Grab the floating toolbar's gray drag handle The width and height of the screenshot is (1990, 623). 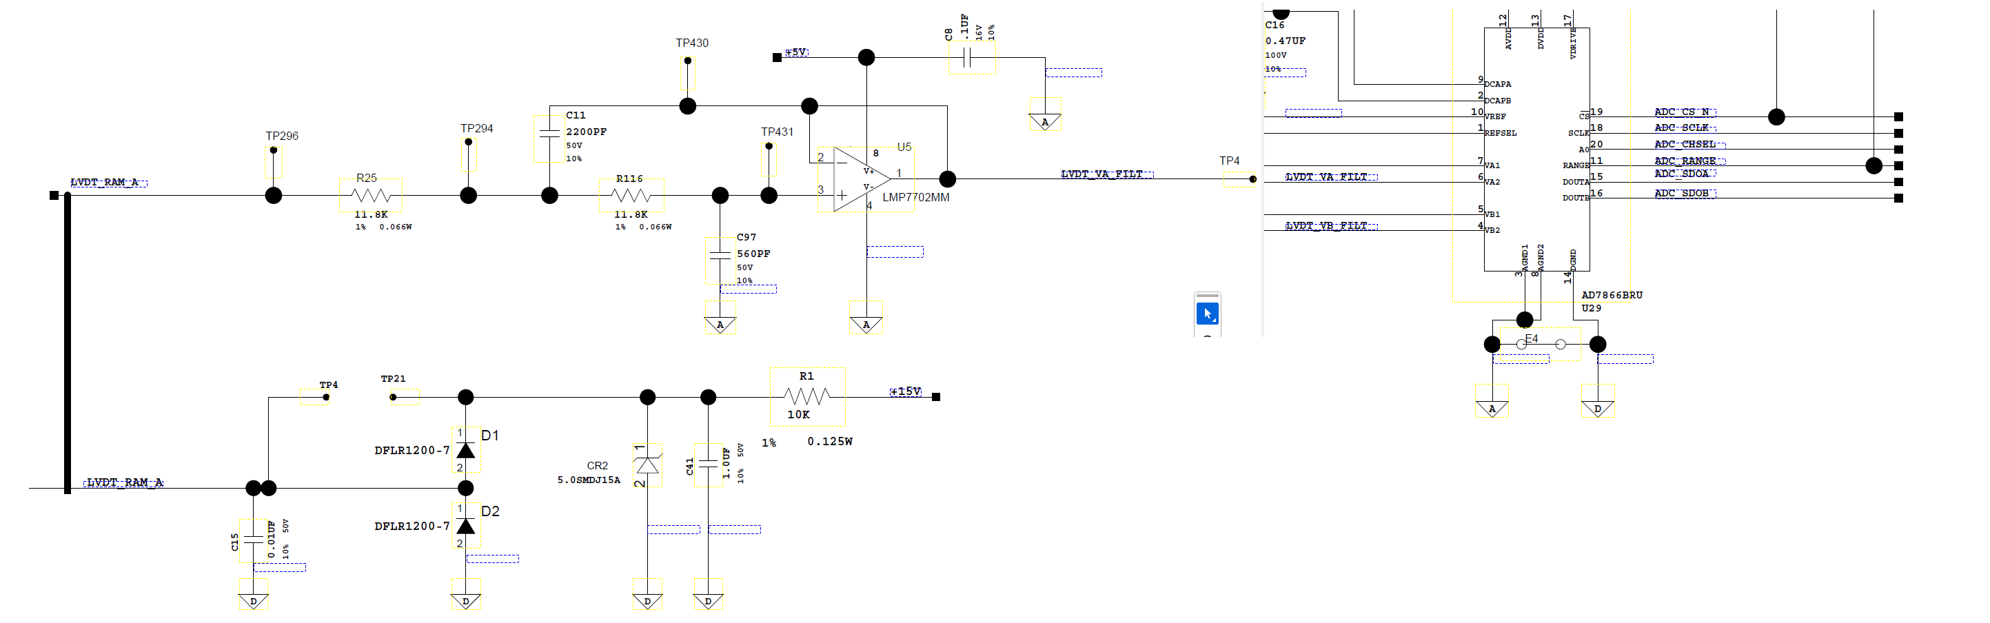(x=1207, y=296)
